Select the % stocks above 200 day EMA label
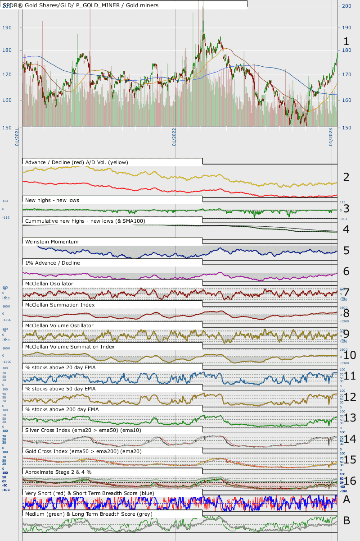 (x=62, y=409)
